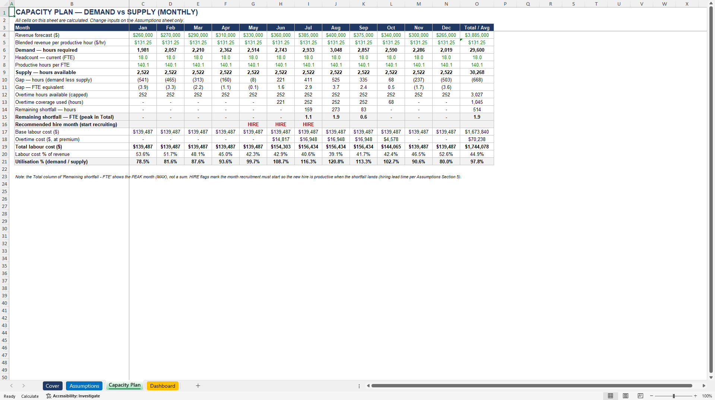Viewport: 715px width, 400px height.
Task: Click Accessibility Investigate status icon
Action: [48, 396]
